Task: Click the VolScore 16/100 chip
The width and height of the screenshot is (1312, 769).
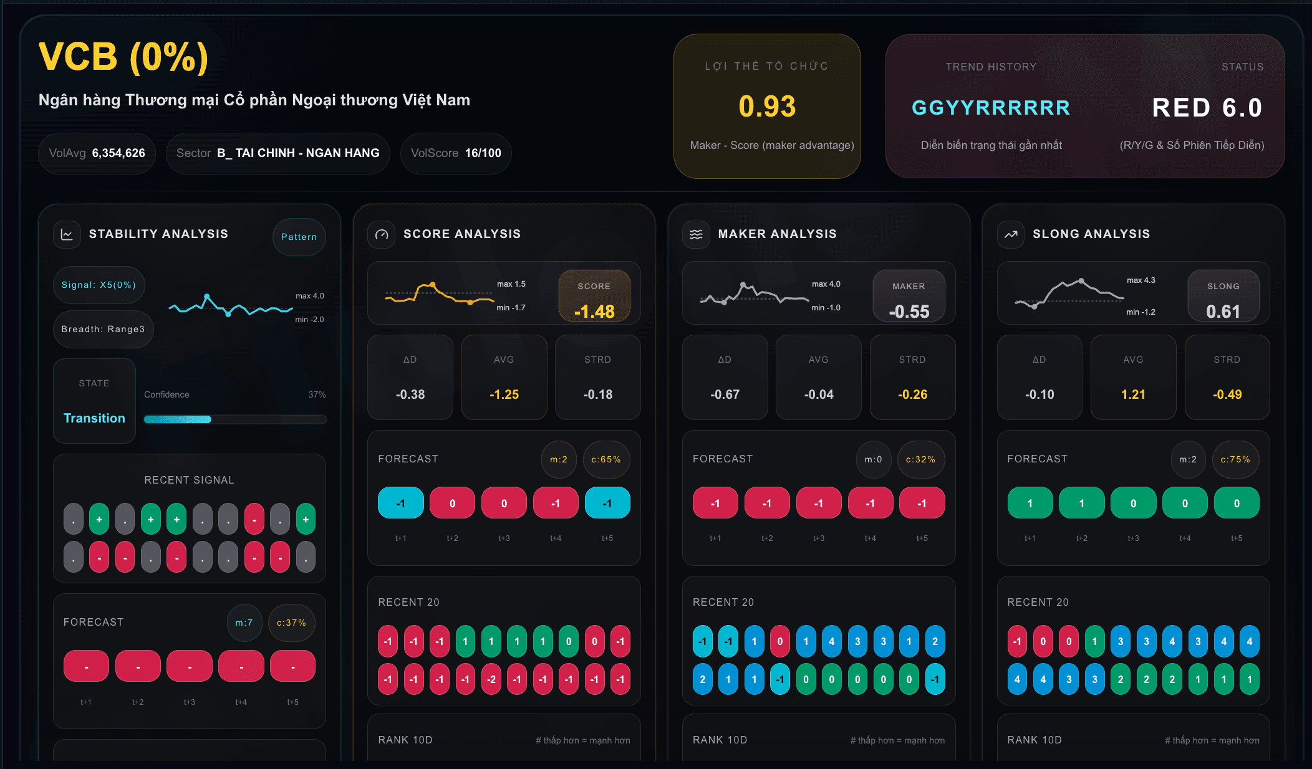Action: click(456, 153)
